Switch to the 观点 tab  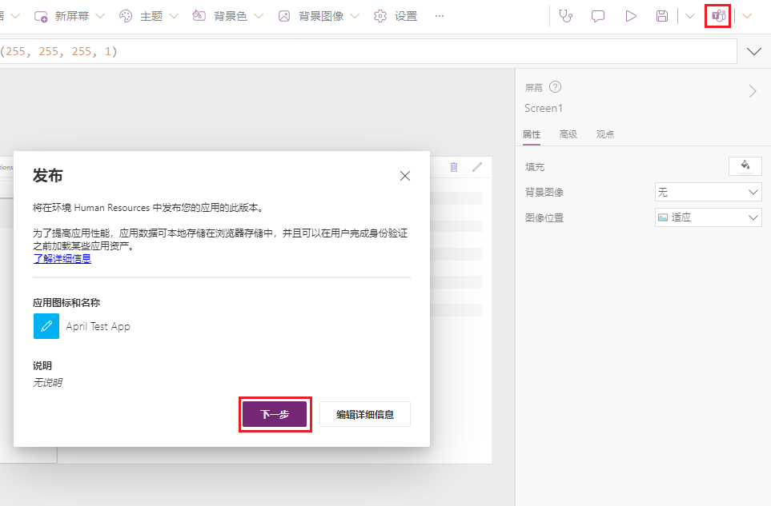[x=604, y=134]
